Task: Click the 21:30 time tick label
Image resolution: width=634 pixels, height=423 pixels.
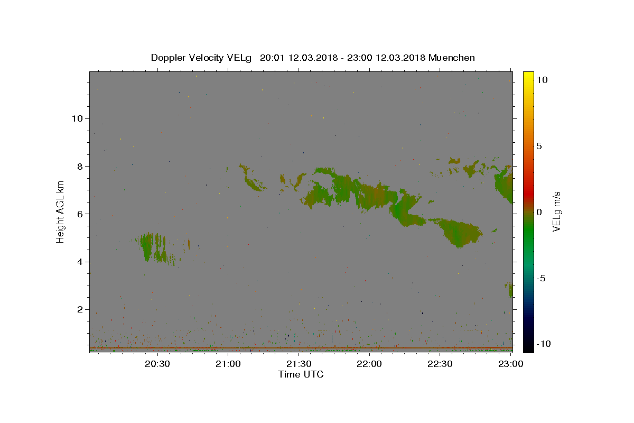Action: [299, 364]
